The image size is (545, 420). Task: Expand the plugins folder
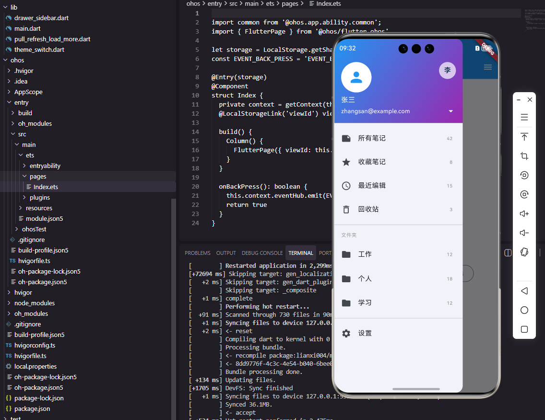click(x=24, y=197)
